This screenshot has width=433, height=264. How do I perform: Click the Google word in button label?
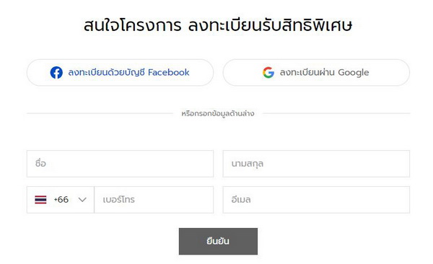(x=354, y=73)
